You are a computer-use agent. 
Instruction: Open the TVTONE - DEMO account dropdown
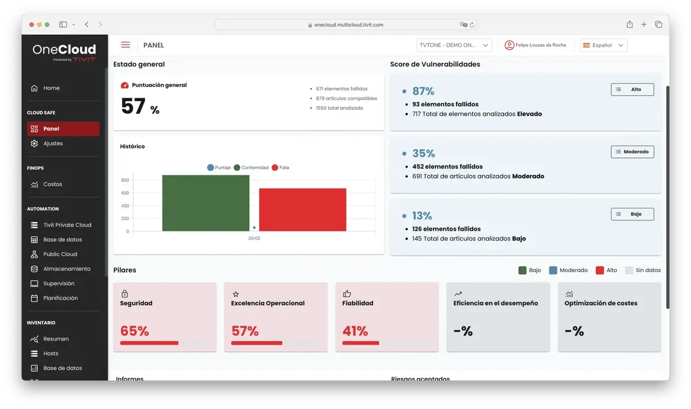[454, 45]
